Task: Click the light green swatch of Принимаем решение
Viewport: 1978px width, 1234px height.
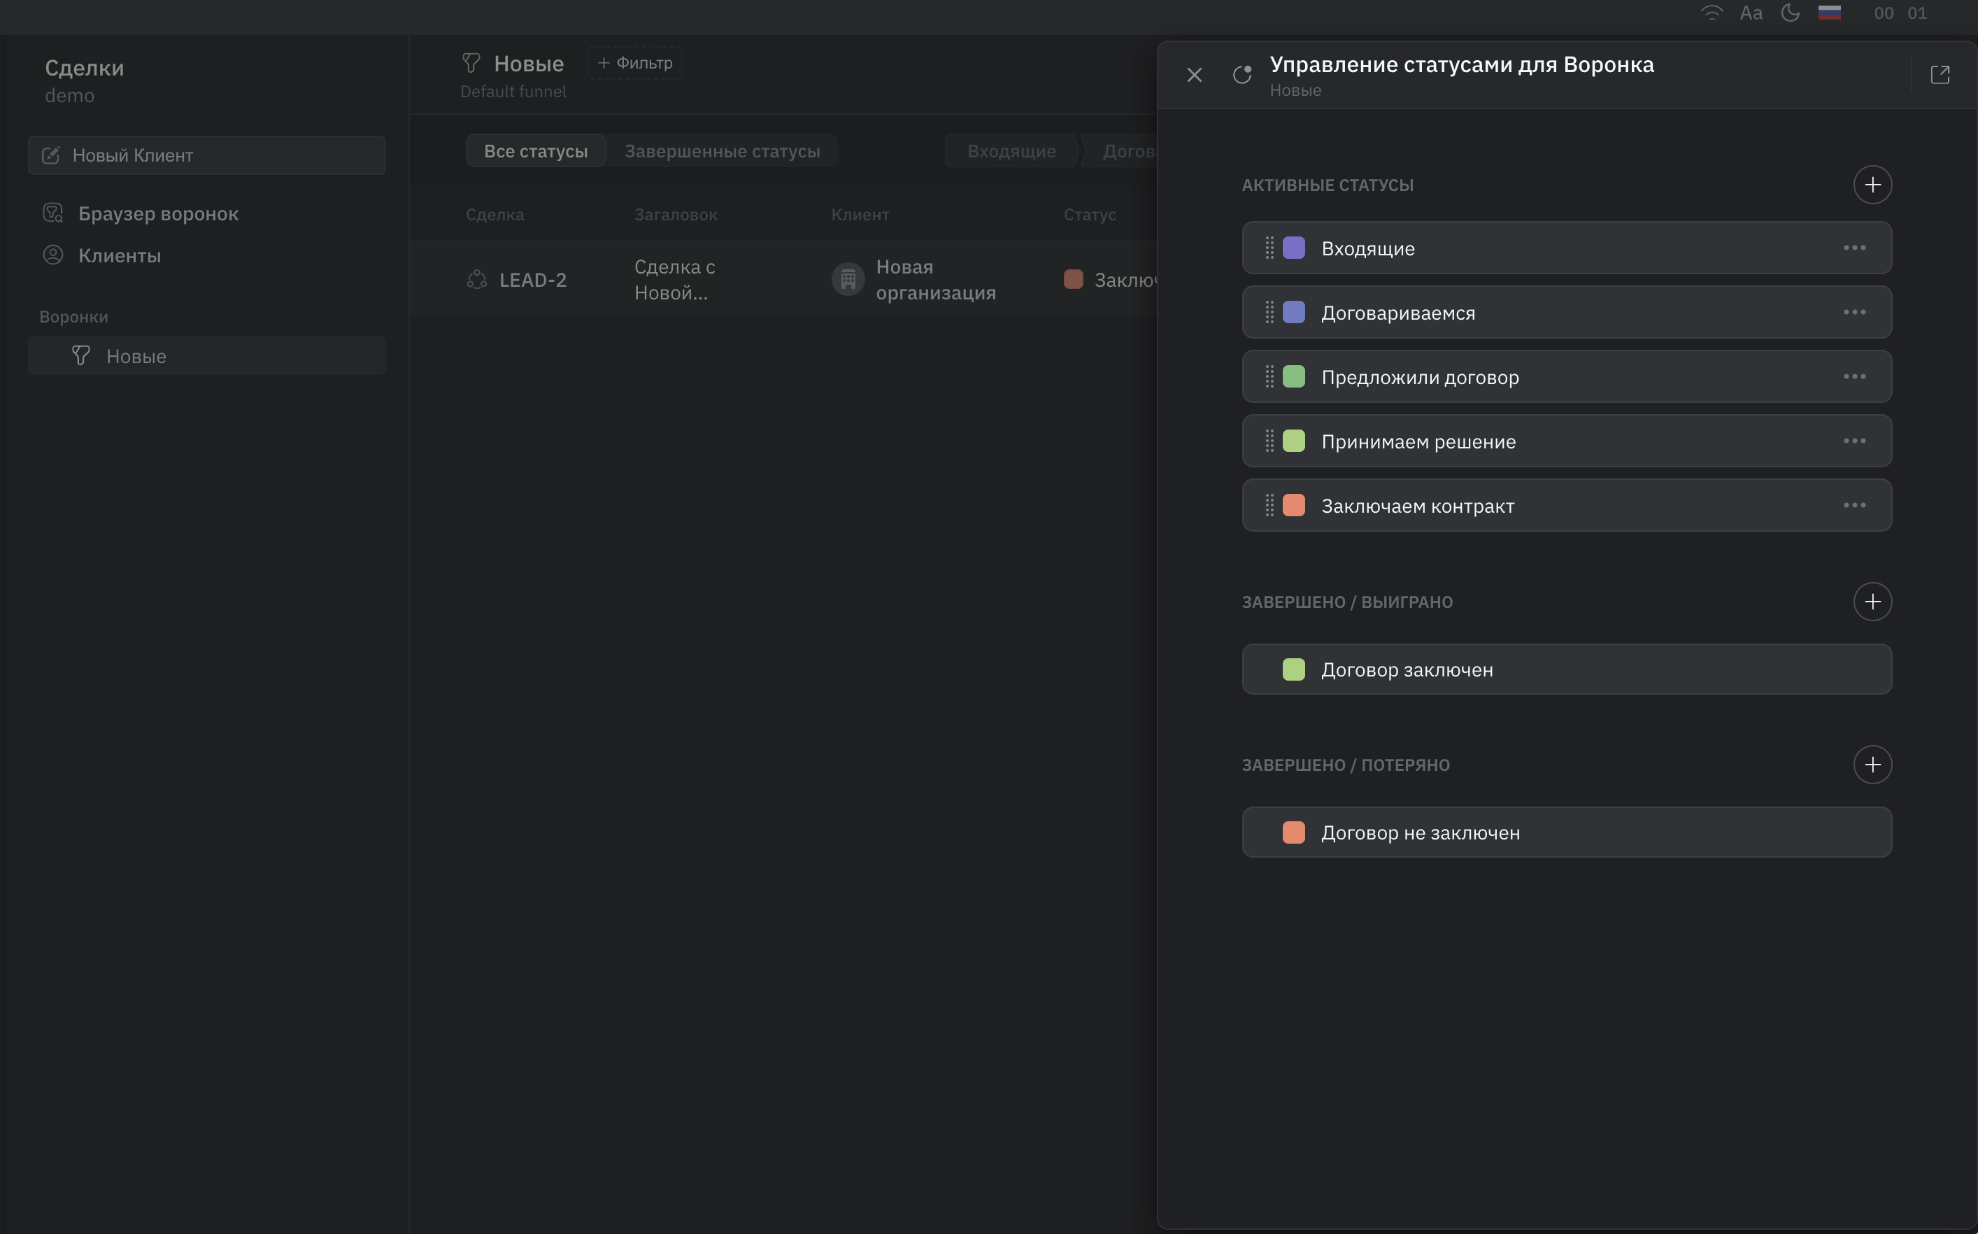Action: coord(1293,441)
